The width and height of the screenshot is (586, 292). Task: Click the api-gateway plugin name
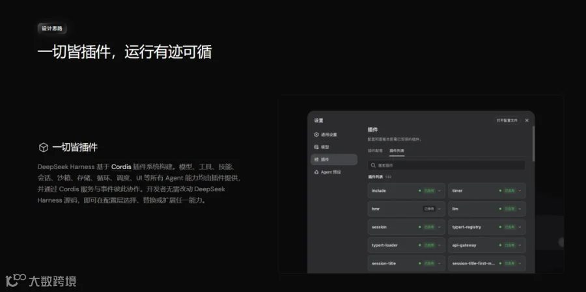tap(464, 245)
